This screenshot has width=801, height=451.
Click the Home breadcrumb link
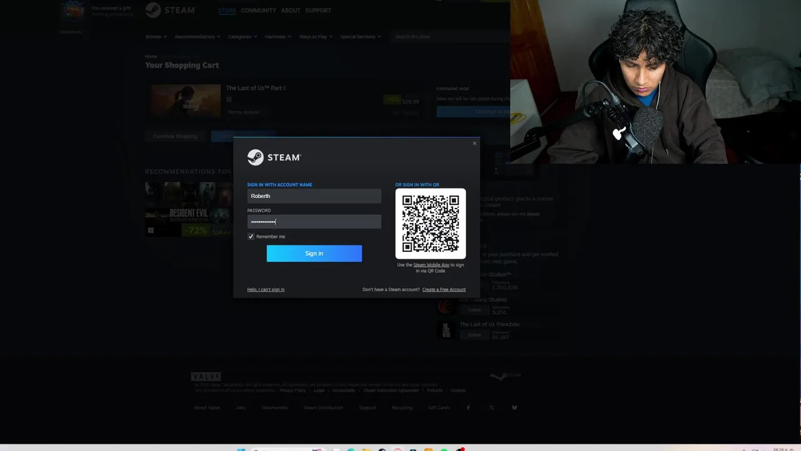point(151,56)
